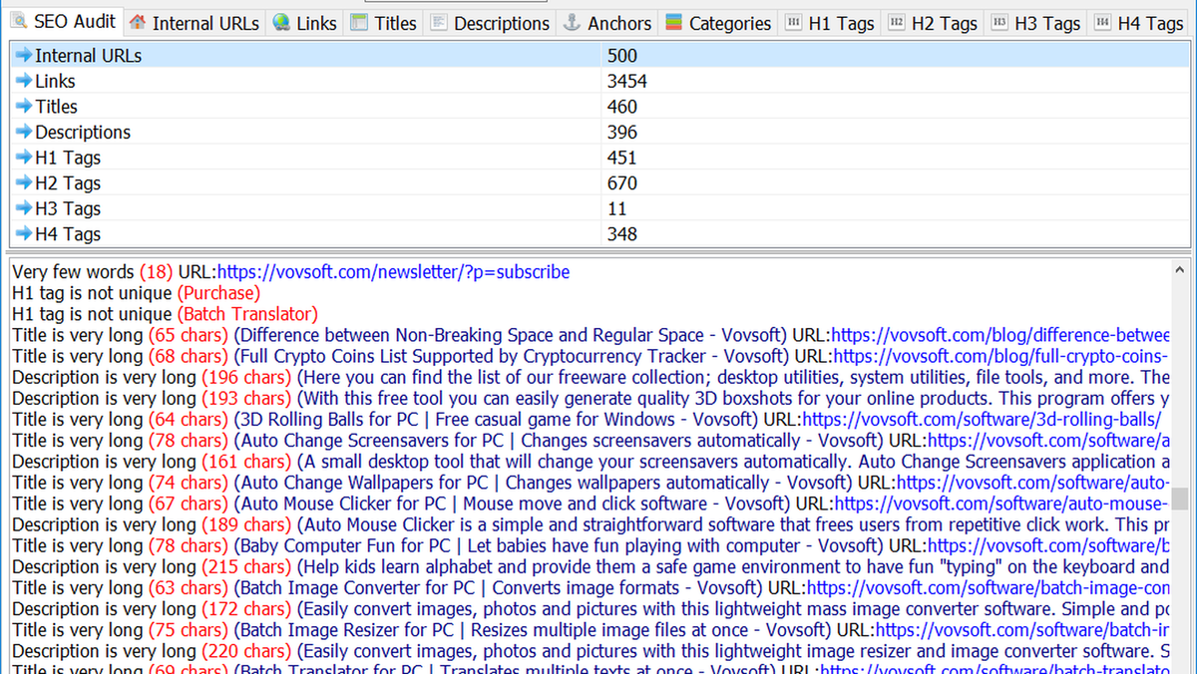Viewport: 1197px width, 674px height.
Task: Switch to the H3 Tags tab
Action: pos(1036,23)
